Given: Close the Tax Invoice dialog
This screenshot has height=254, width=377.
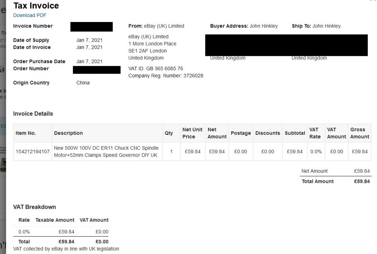Looking at the screenshot, I should [x=373, y=1].
